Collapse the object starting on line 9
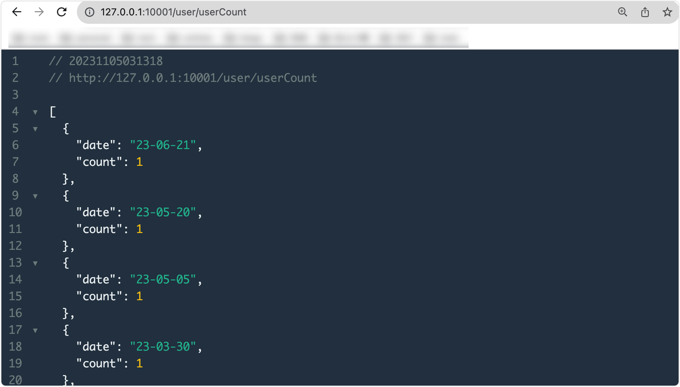Image resolution: width=680 pixels, height=387 pixels. 35,196
